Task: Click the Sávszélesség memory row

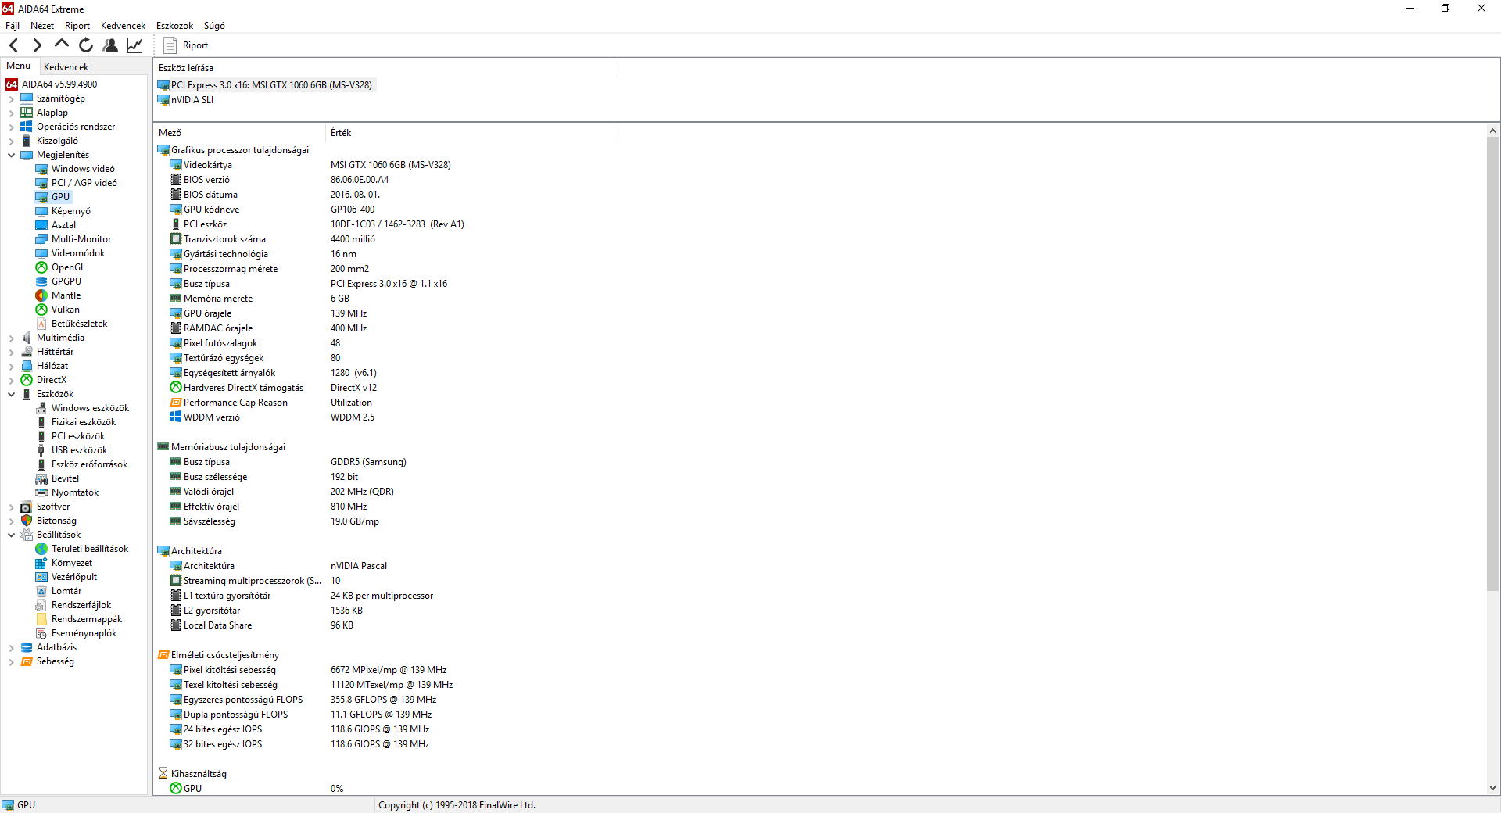Action: 274,521
